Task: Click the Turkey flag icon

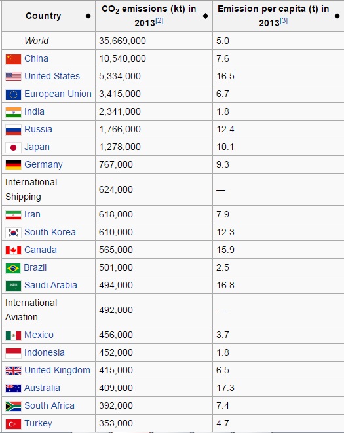Action: click(13, 424)
